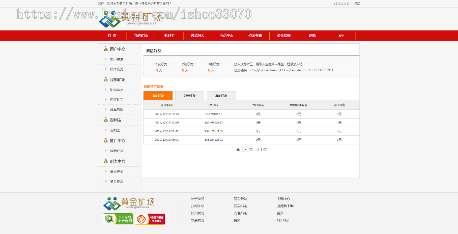
Task: Click the 黄金矿场 logo in the header
Action: coord(131,19)
